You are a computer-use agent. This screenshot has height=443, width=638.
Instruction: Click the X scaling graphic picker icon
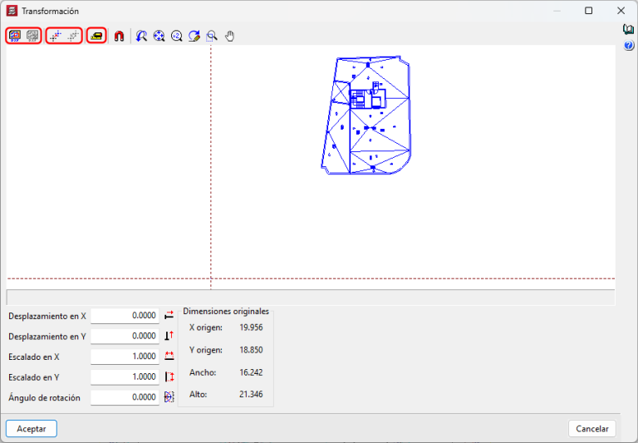pyautogui.click(x=169, y=357)
